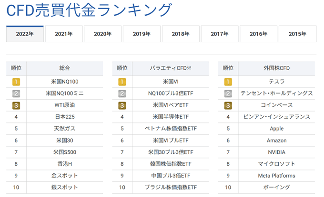Select テンセント・ホールディングス entry
324x197 pixels.
277,94
